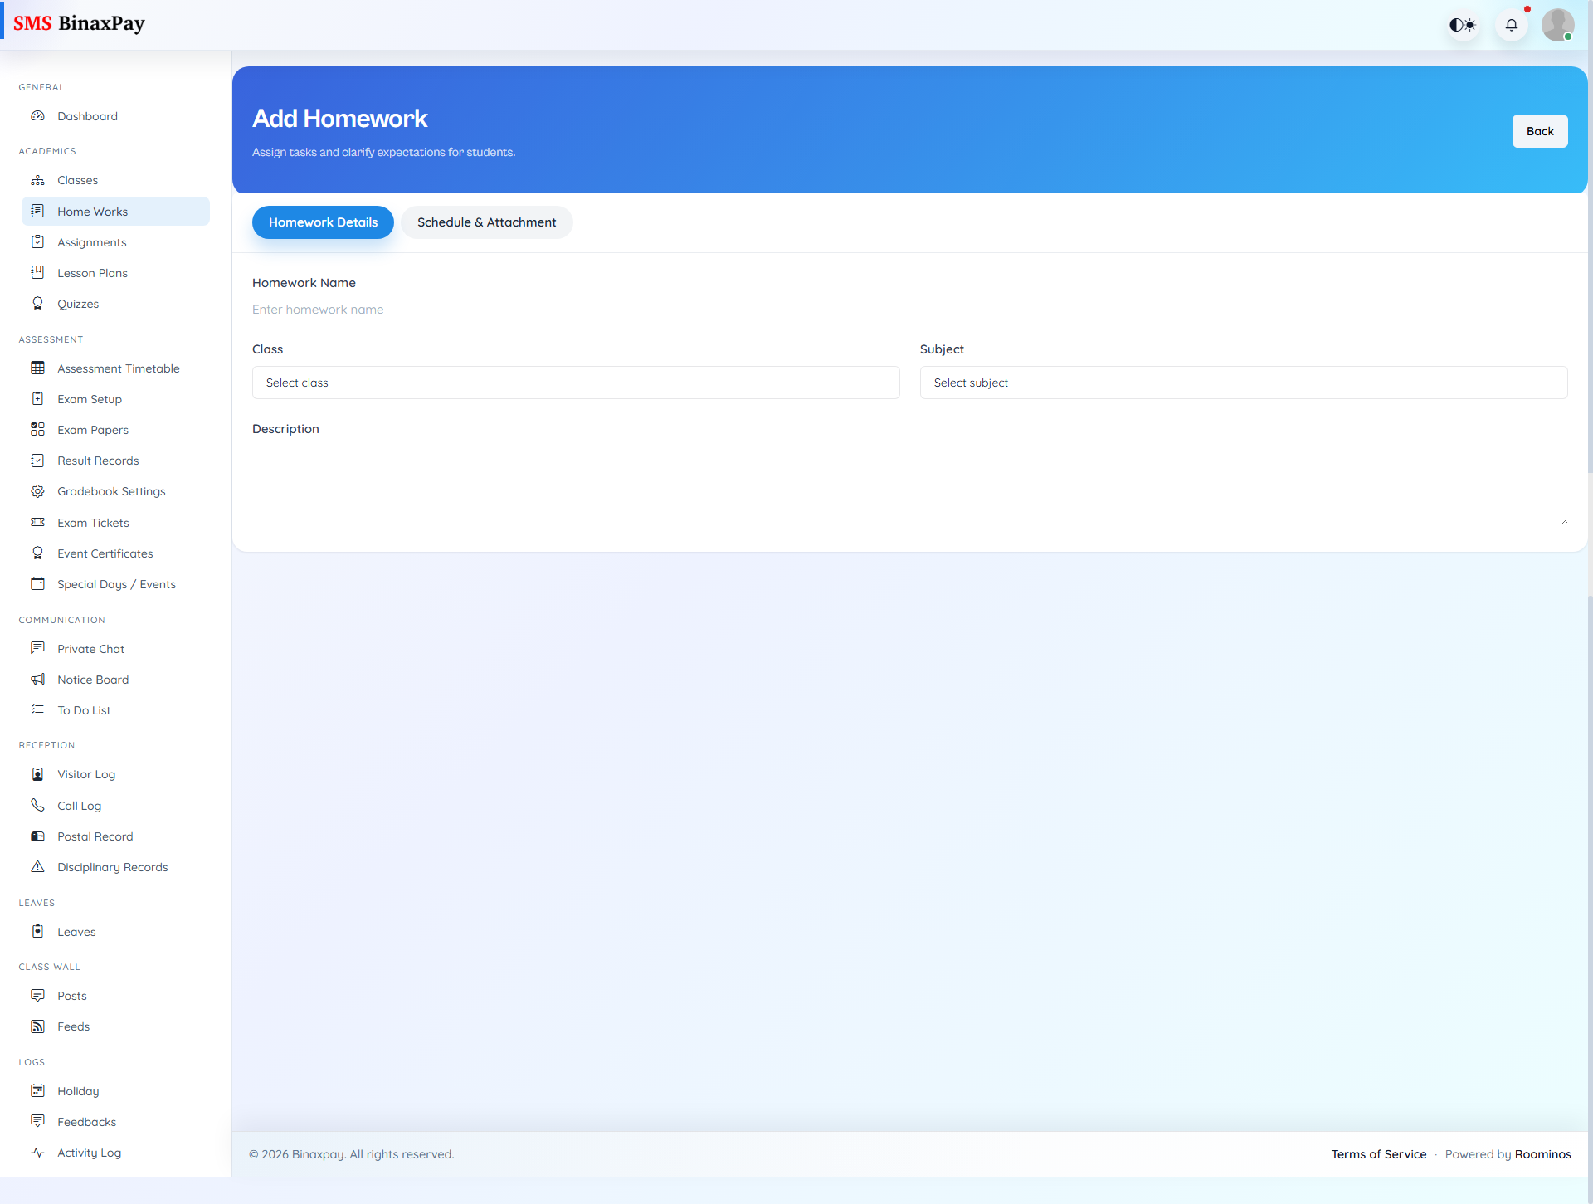The image size is (1593, 1204).
Task: Toggle dark mode with the theme switcher
Action: pyautogui.click(x=1463, y=24)
